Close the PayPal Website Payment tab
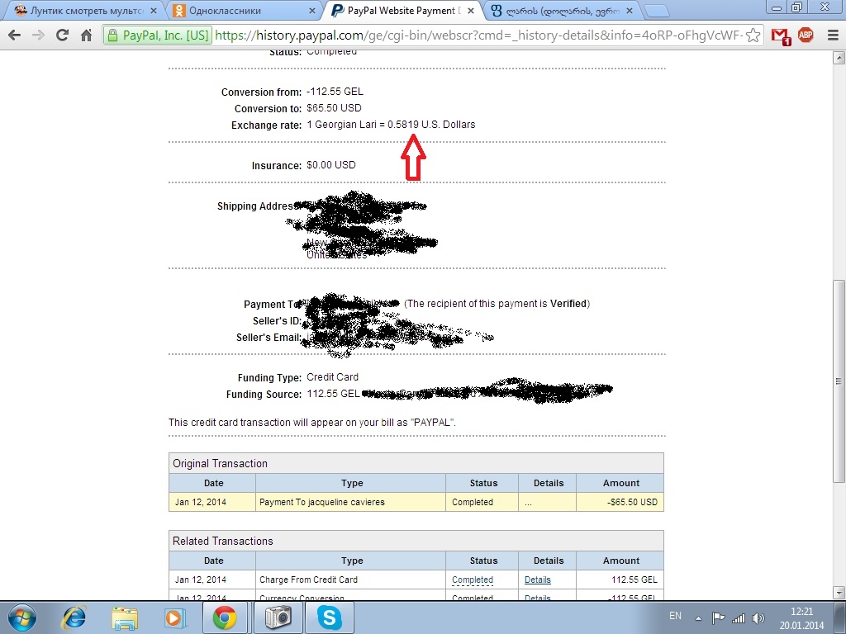The width and height of the screenshot is (846, 634). pyautogui.click(x=471, y=11)
